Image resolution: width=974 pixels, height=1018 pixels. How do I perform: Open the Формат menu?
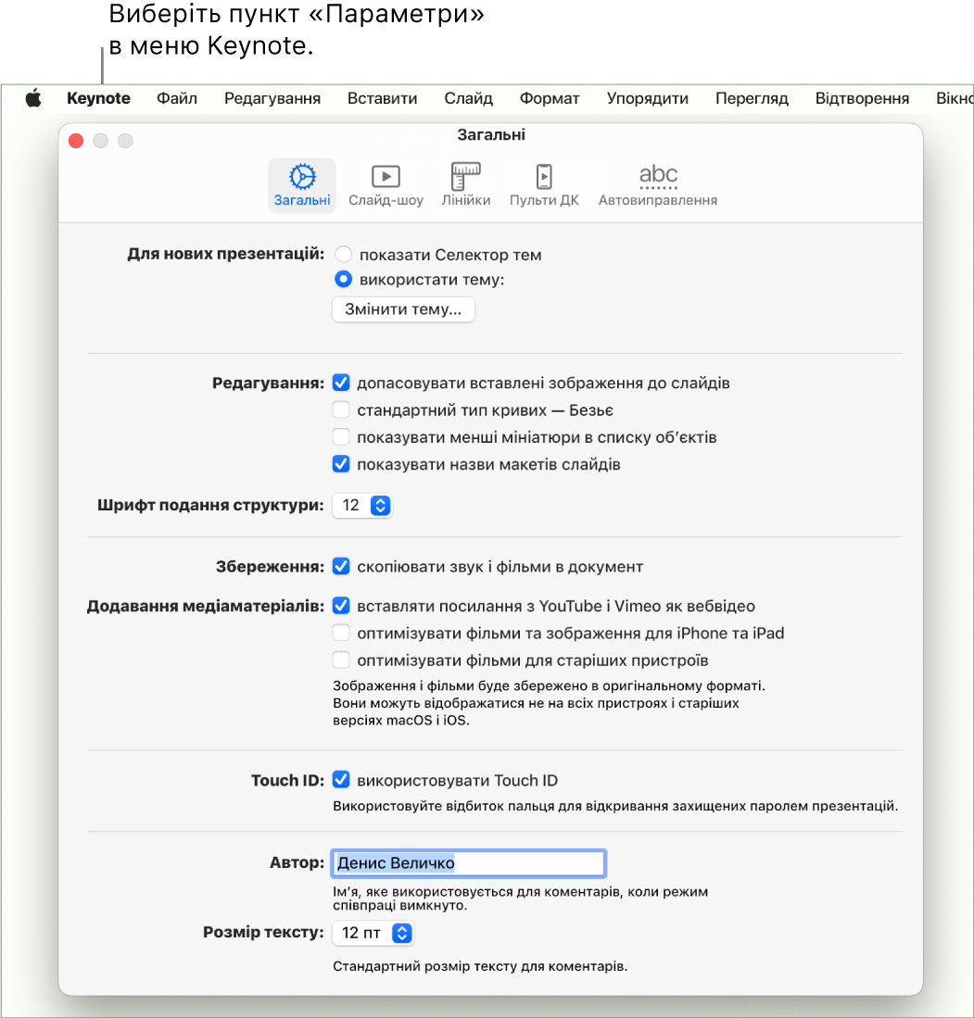coord(550,98)
